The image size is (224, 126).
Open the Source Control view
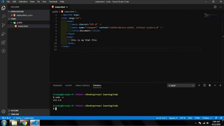[x=3, y=25]
